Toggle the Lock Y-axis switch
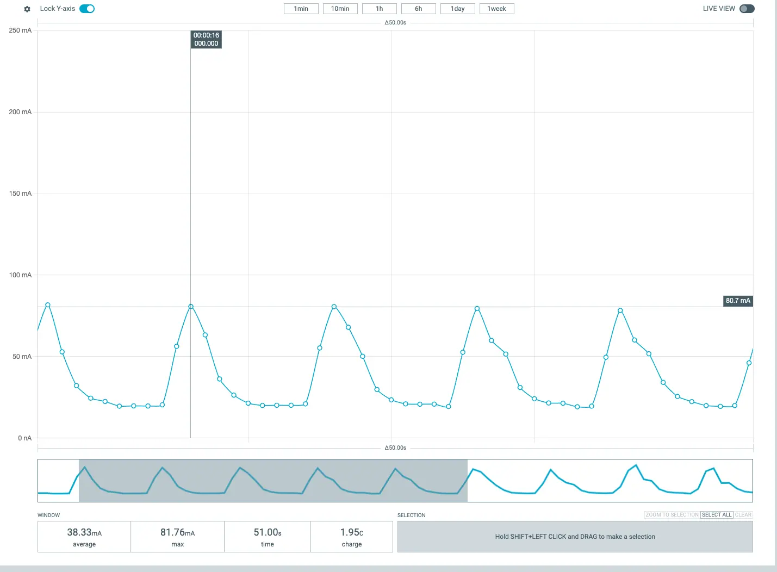 point(87,9)
